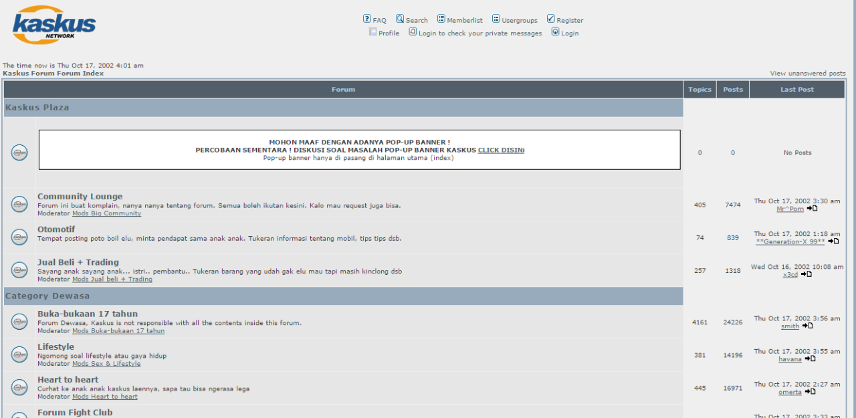Click View unanswered posts link
The image size is (856, 418).
(x=808, y=74)
